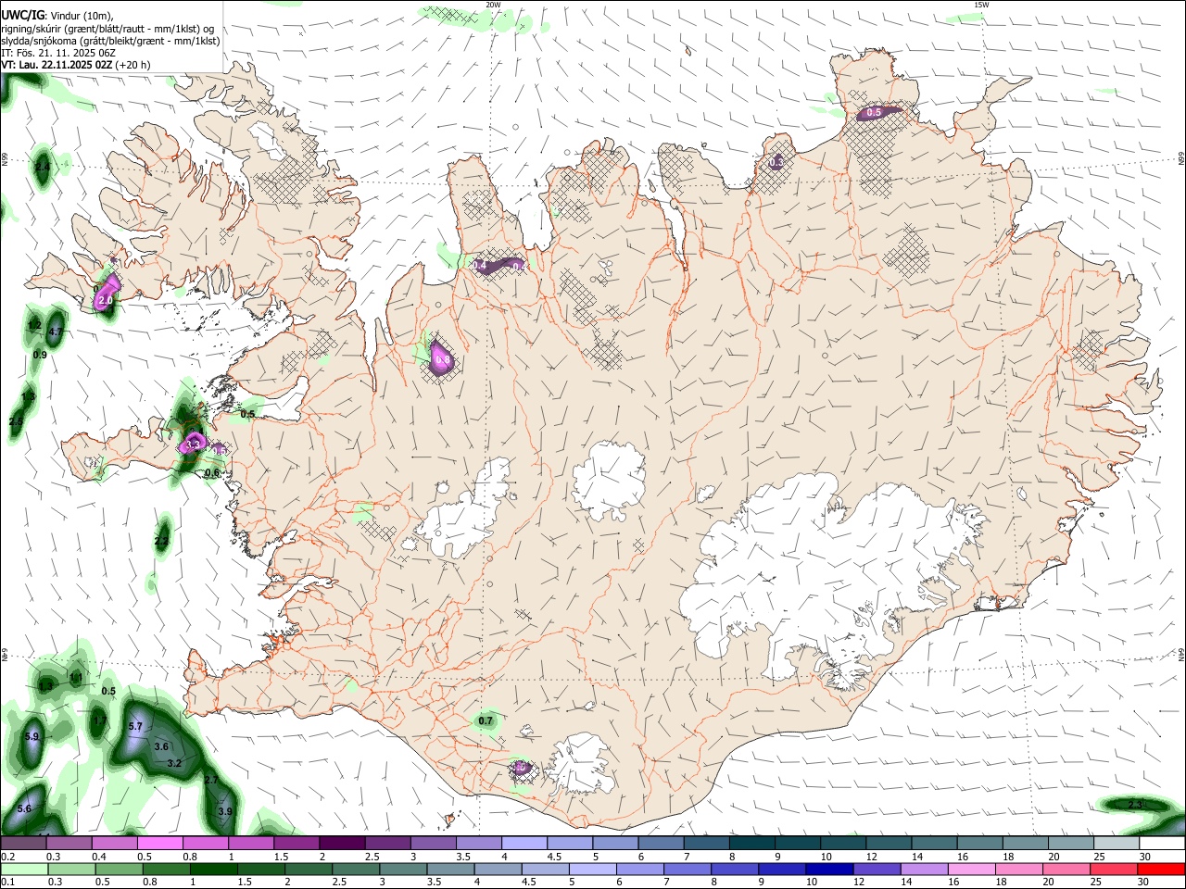1186x889 pixels.
Task: Click the 4.7 precipitation value
Action: [56, 332]
